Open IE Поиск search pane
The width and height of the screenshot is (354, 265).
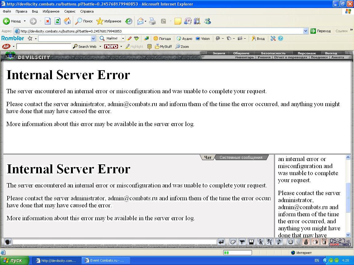coord(84,21)
